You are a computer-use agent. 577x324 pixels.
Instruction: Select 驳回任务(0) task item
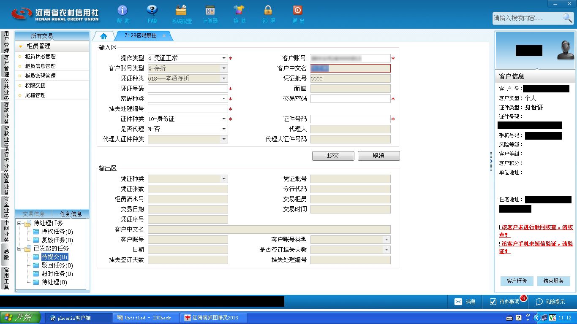pos(57,265)
